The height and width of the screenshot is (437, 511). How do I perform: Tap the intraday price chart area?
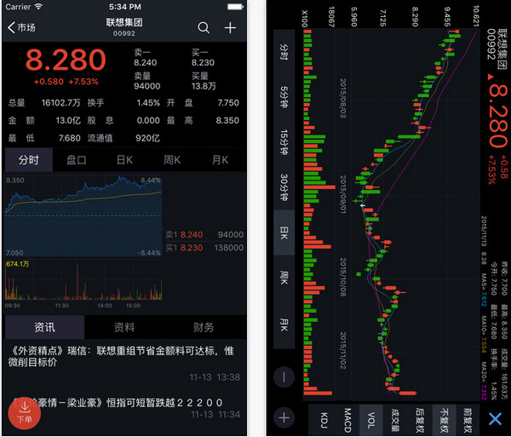(x=83, y=216)
